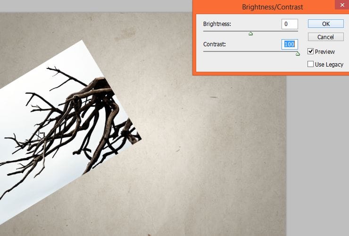This screenshot has width=349, height=236.
Task: Click the gray pasteboard beside the canvas
Action: [x=317, y=156]
